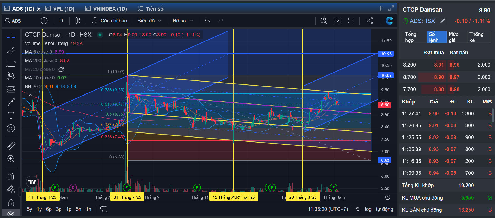Click the '31 Tháng 7 '25' date marker
This screenshot has width=495, height=218.
point(127,197)
